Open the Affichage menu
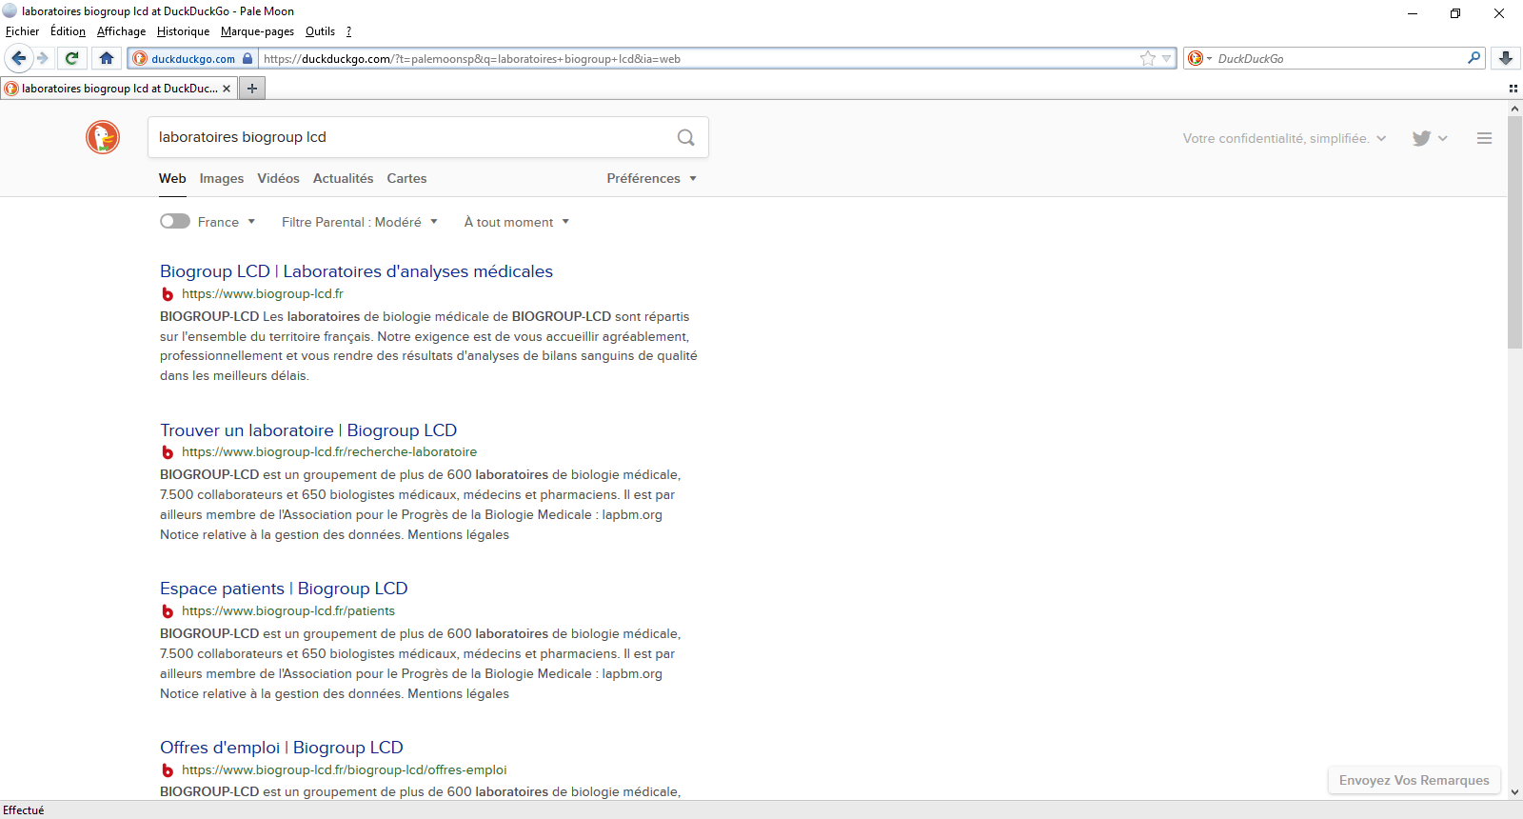This screenshot has width=1523, height=819. (x=121, y=31)
